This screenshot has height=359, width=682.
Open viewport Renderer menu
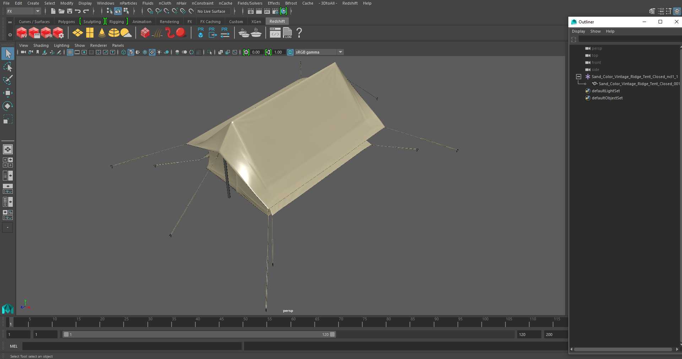(98, 45)
